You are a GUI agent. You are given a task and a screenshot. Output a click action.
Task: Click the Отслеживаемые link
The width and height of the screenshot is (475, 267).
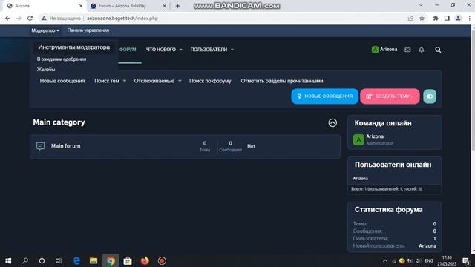(154, 81)
